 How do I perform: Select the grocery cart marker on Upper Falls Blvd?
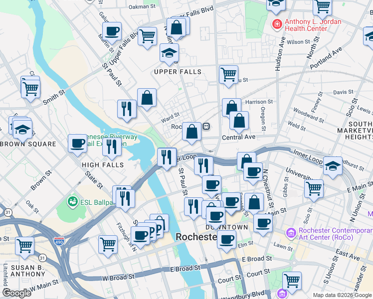pos(147,36)
